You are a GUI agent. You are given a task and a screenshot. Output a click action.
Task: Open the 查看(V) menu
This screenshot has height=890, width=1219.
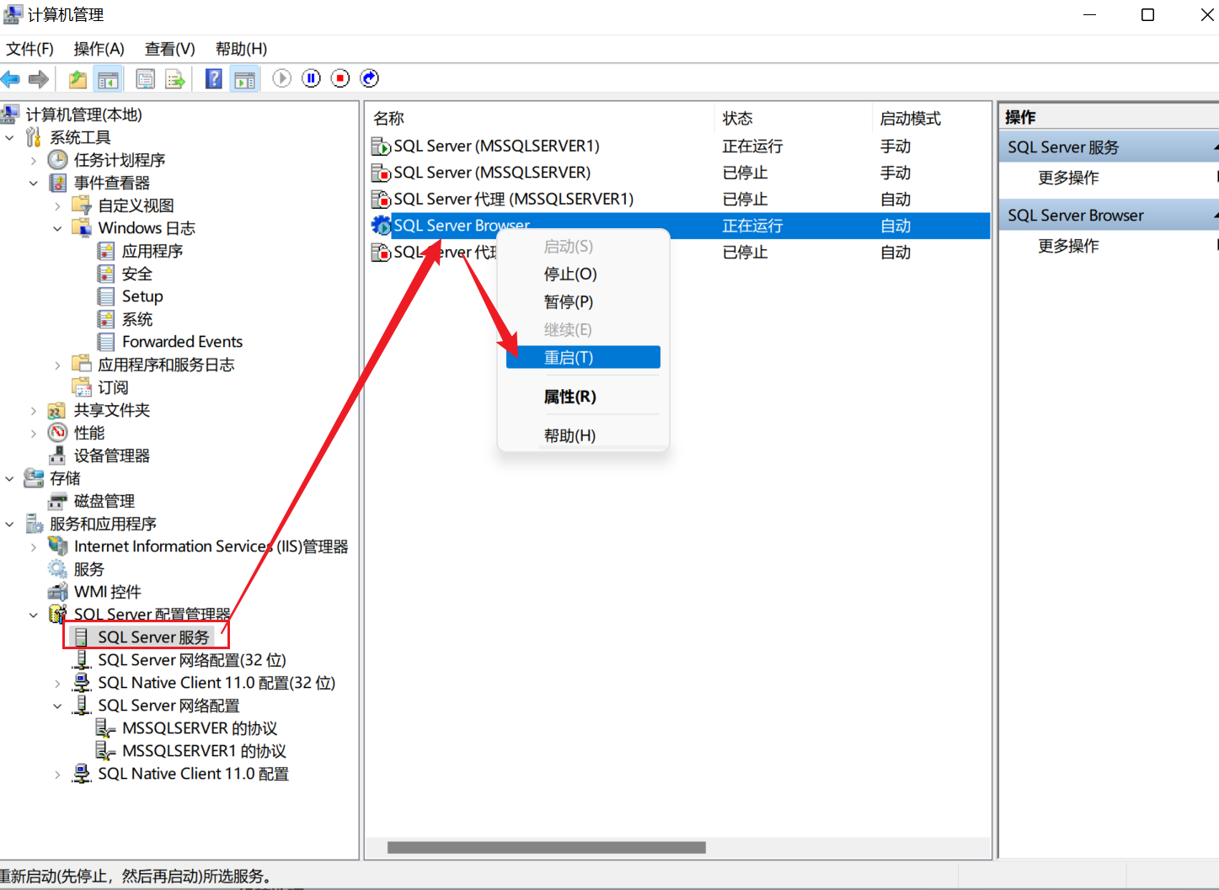point(169,49)
